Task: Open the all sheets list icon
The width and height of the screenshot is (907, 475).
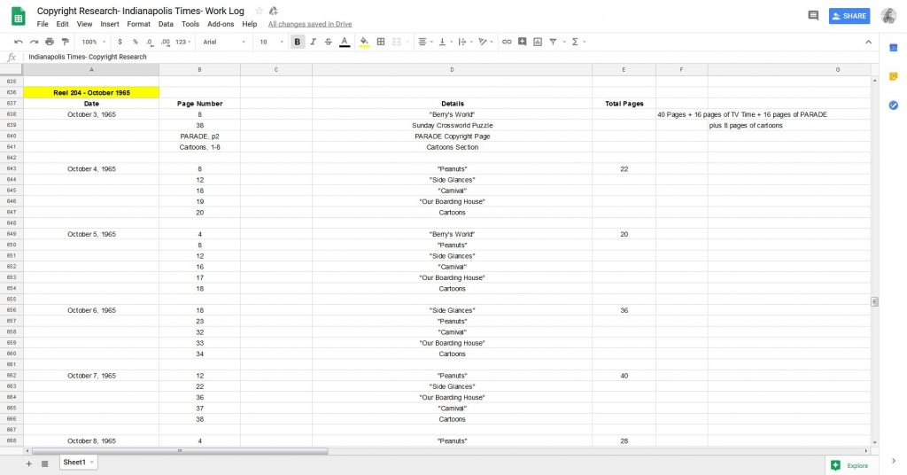Action: (x=44, y=463)
